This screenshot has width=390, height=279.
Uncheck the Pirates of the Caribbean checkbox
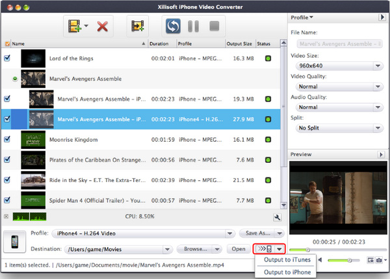(7, 159)
